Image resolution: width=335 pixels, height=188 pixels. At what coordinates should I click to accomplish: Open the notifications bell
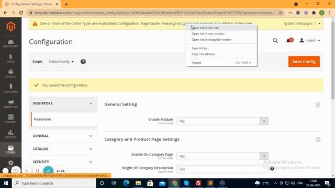click(x=289, y=40)
